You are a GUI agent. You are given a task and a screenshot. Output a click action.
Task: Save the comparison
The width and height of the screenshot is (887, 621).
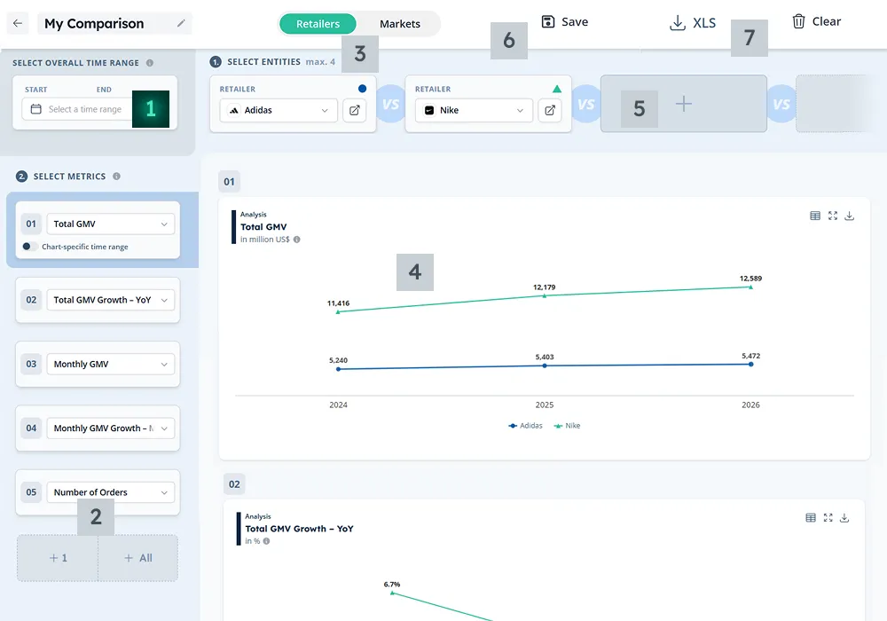[565, 22]
